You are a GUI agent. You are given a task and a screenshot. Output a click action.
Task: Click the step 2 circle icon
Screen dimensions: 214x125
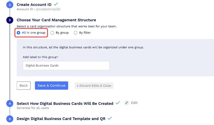click(x=10, y=5)
